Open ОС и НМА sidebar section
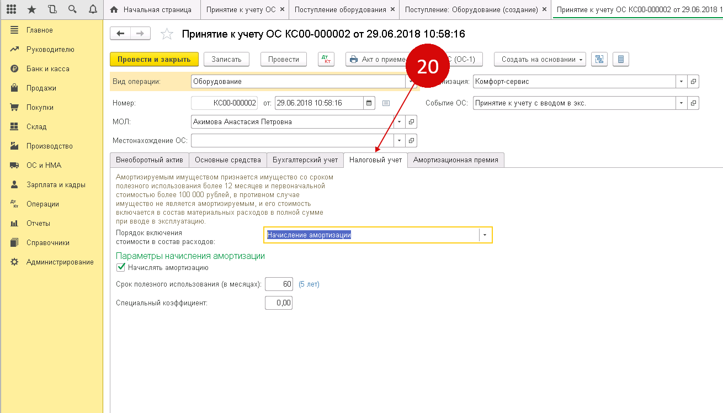The width and height of the screenshot is (723, 413). point(44,165)
